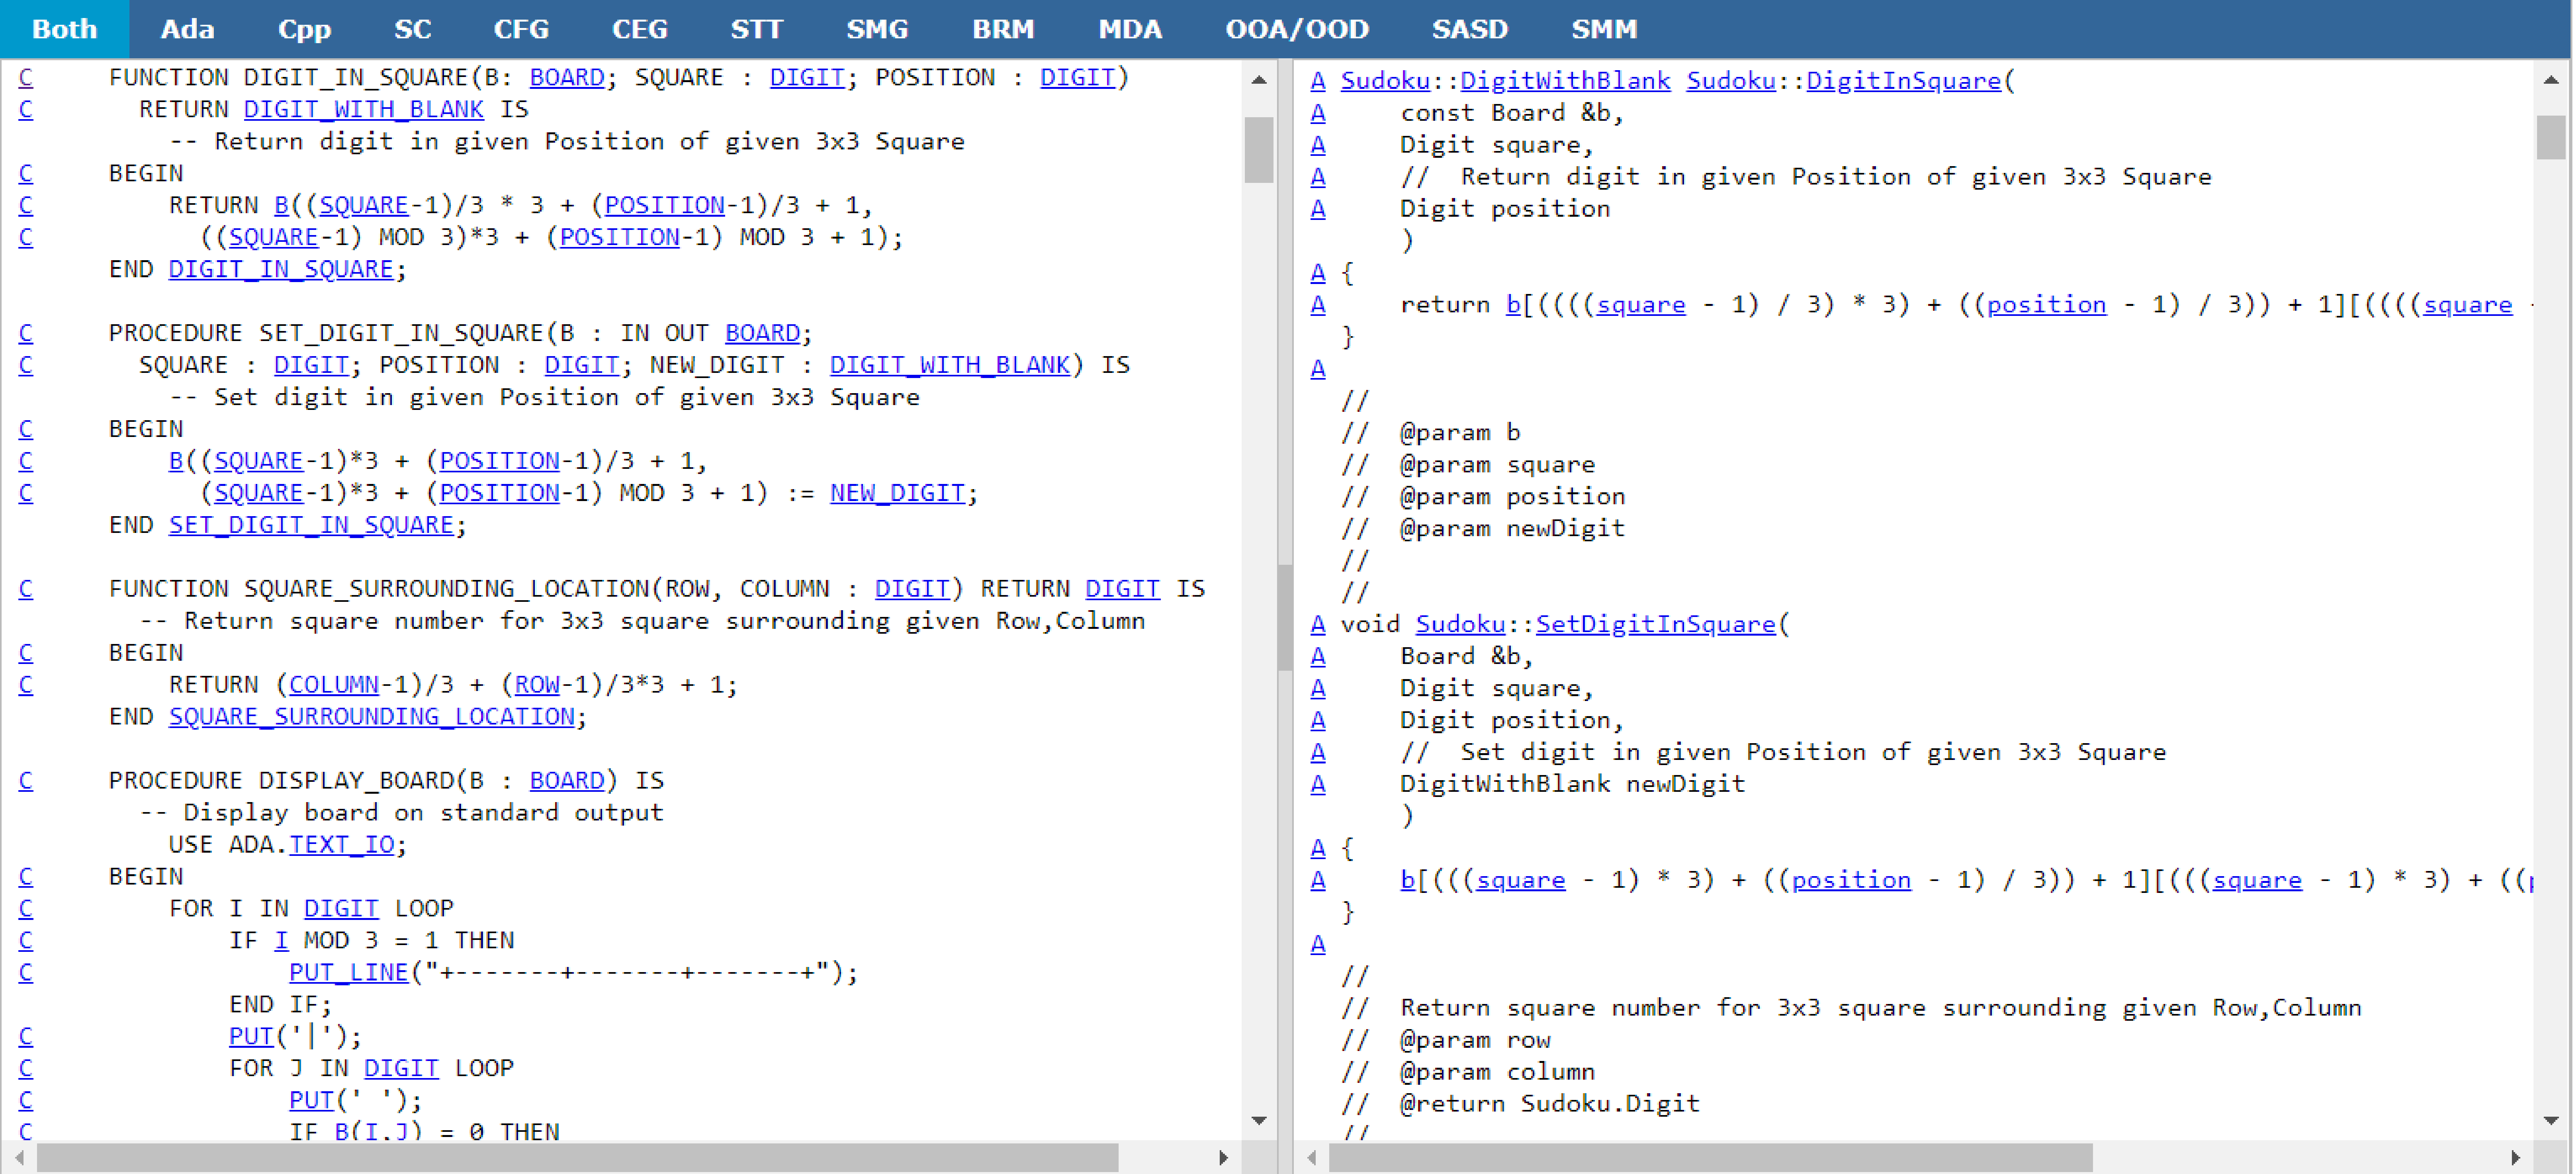Click C link beside PROCEDURE DISPLAY_BOARD line

tap(26, 781)
